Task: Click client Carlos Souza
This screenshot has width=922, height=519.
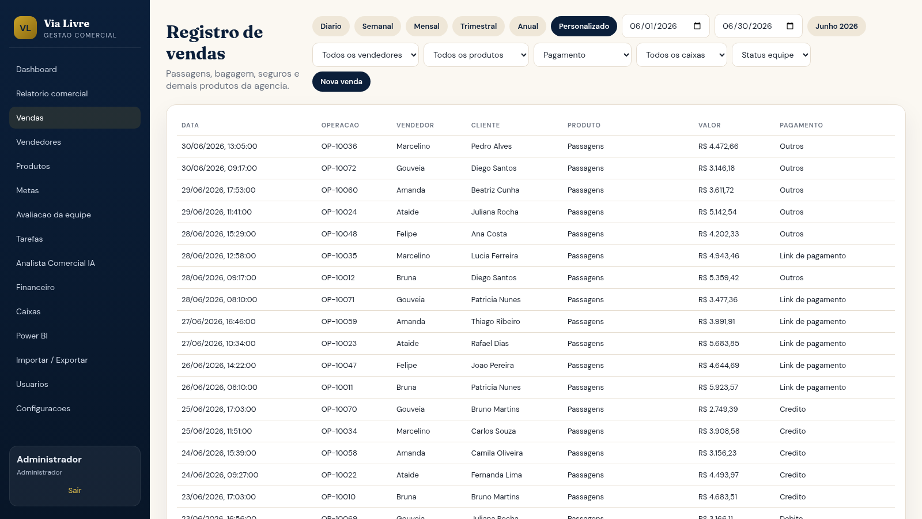Action: click(x=493, y=431)
